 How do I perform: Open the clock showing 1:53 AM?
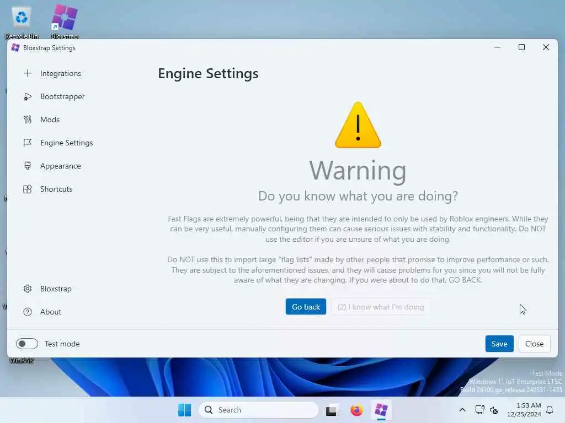524,410
